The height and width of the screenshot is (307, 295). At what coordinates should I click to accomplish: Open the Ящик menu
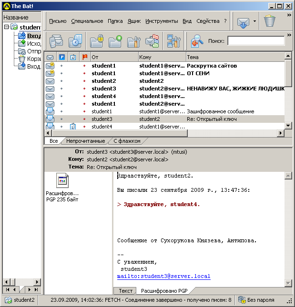click(134, 21)
